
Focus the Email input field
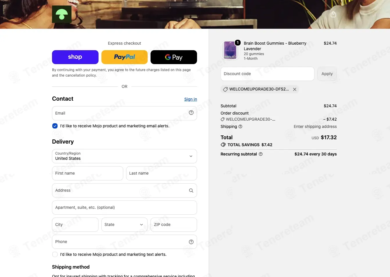click(124, 113)
